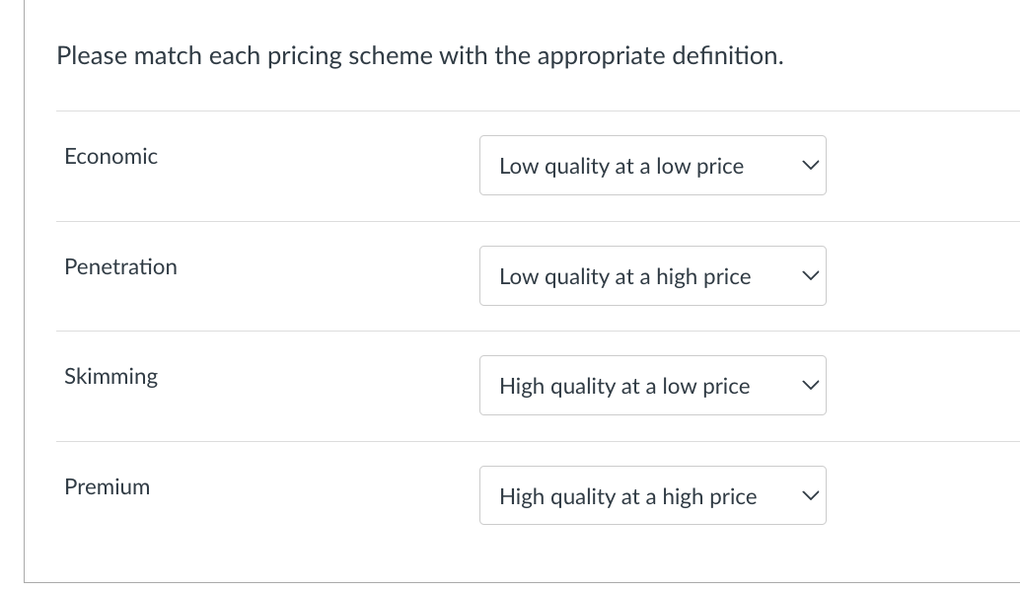Open the Skimming pricing dropdown
The height and width of the screenshot is (592, 1020).
652,385
